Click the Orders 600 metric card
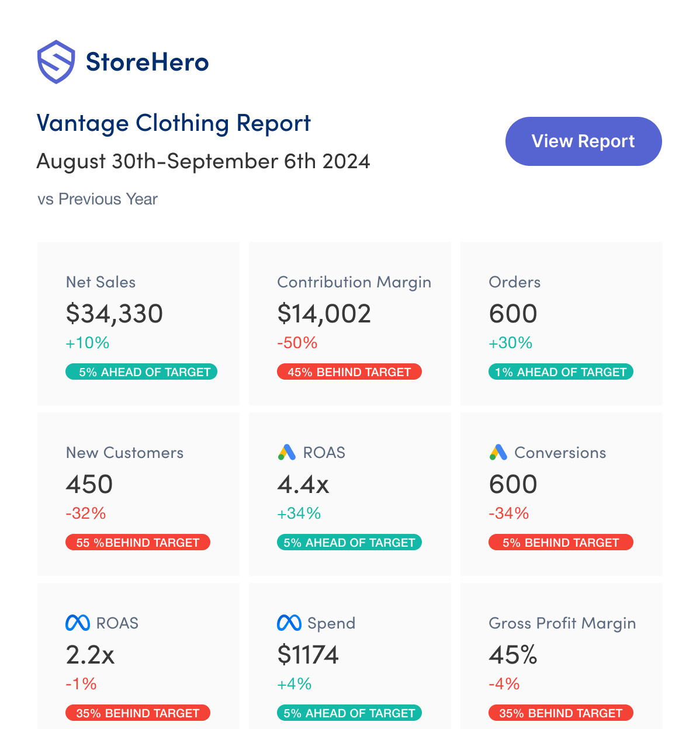This screenshot has height=729, width=679. click(561, 323)
